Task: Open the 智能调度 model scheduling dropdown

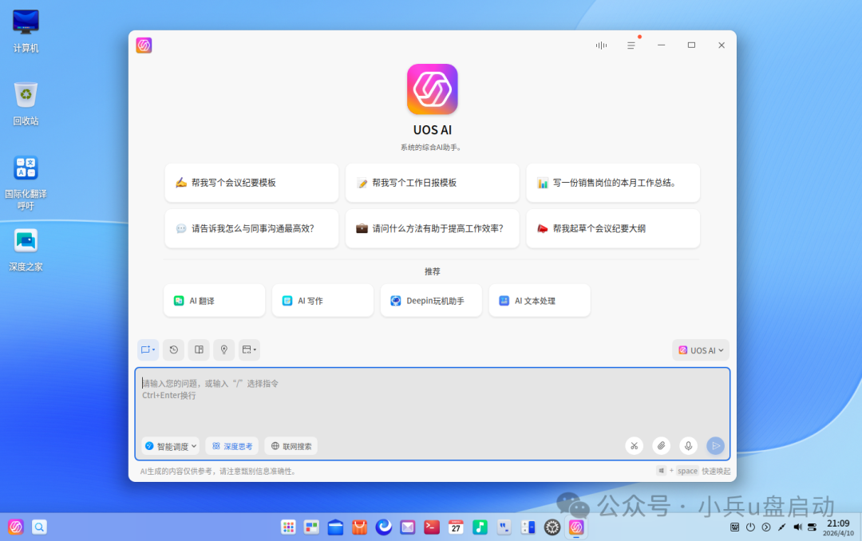Action: tap(170, 445)
